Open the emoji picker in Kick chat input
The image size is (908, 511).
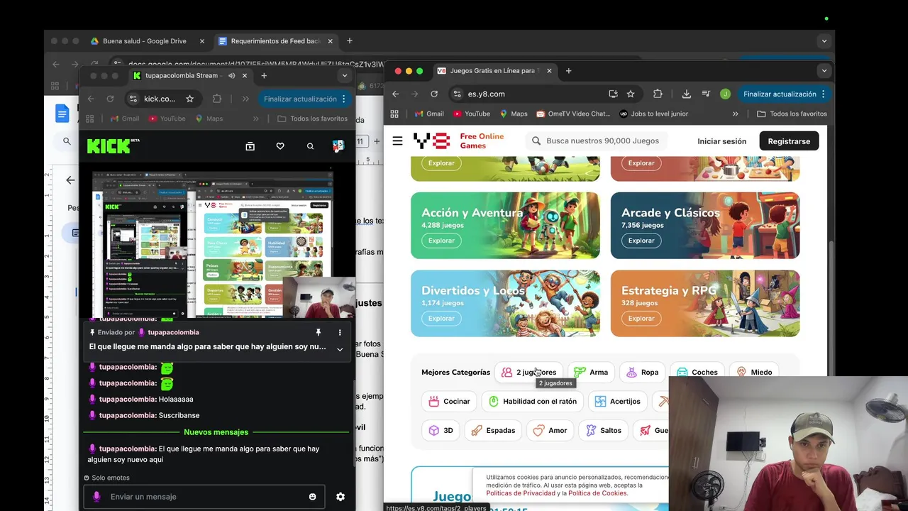pyautogui.click(x=312, y=497)
